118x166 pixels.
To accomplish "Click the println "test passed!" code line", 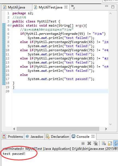I will pyautogui.click(x=61, y=79).
